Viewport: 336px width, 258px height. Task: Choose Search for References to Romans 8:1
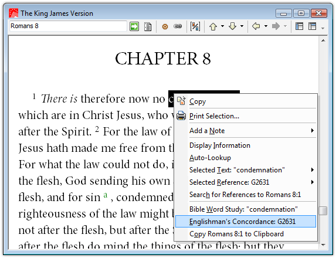(x=246, y=195)
